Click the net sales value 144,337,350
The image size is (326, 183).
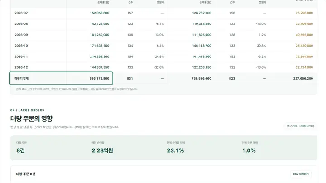click(x=100, y=67)
